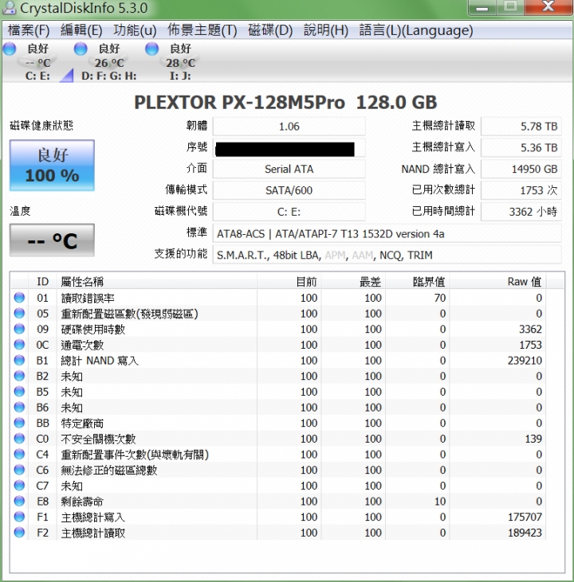574x582 pixels.
Task: Click the blue status dot for attribute 01
Action: pos(19,298)
